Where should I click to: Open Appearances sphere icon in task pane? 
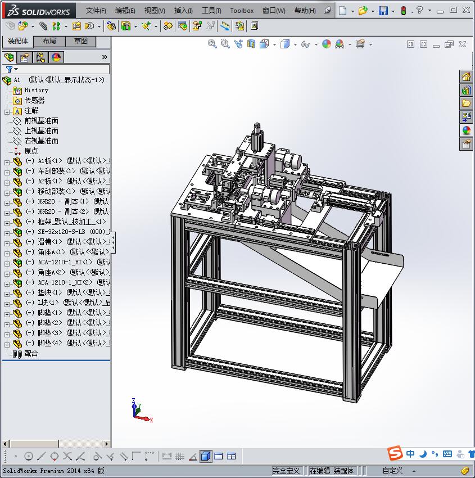[466, 130]
